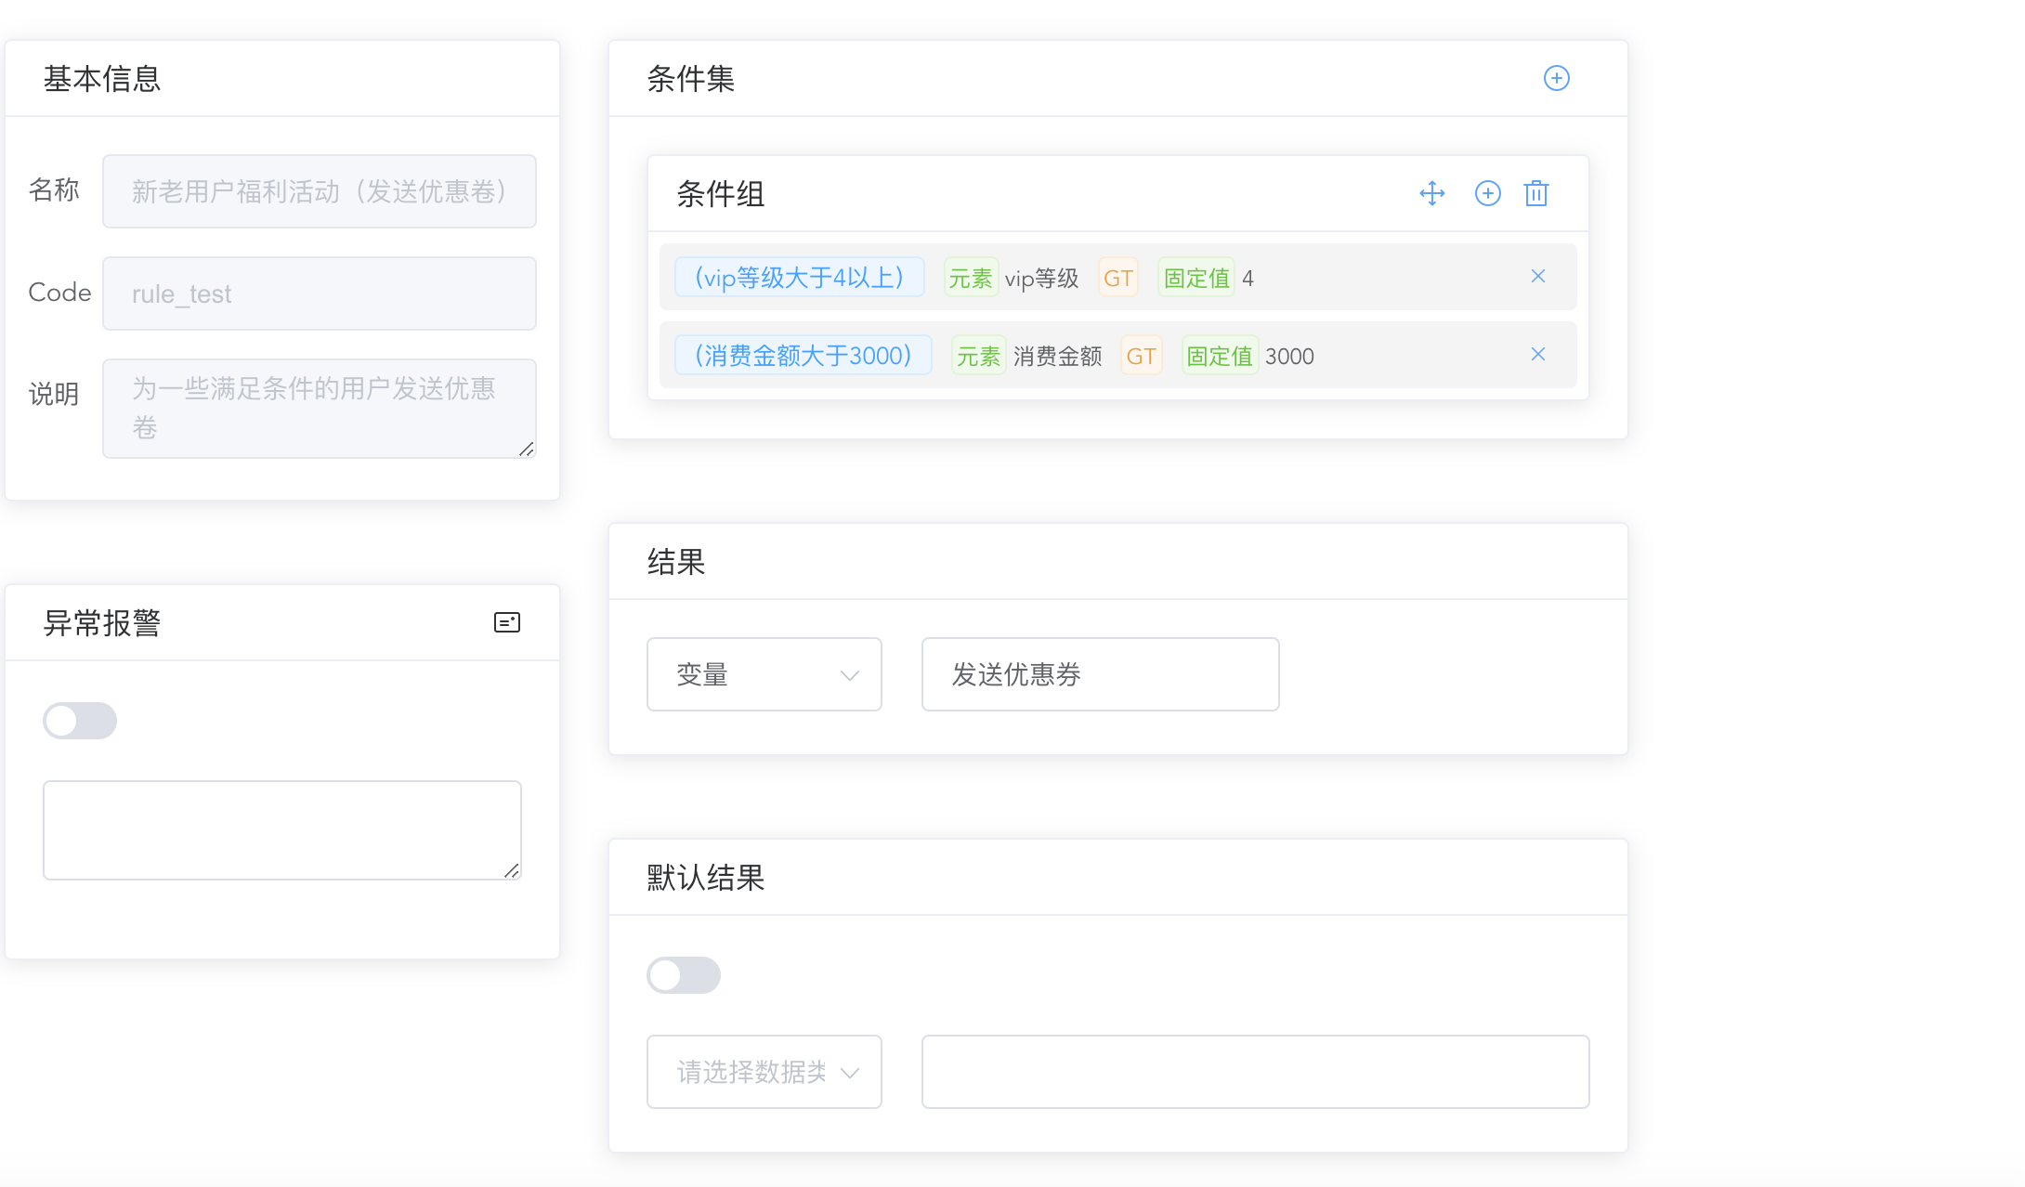Open the 变量 dropdown in 结果 panel

point(764,674)
